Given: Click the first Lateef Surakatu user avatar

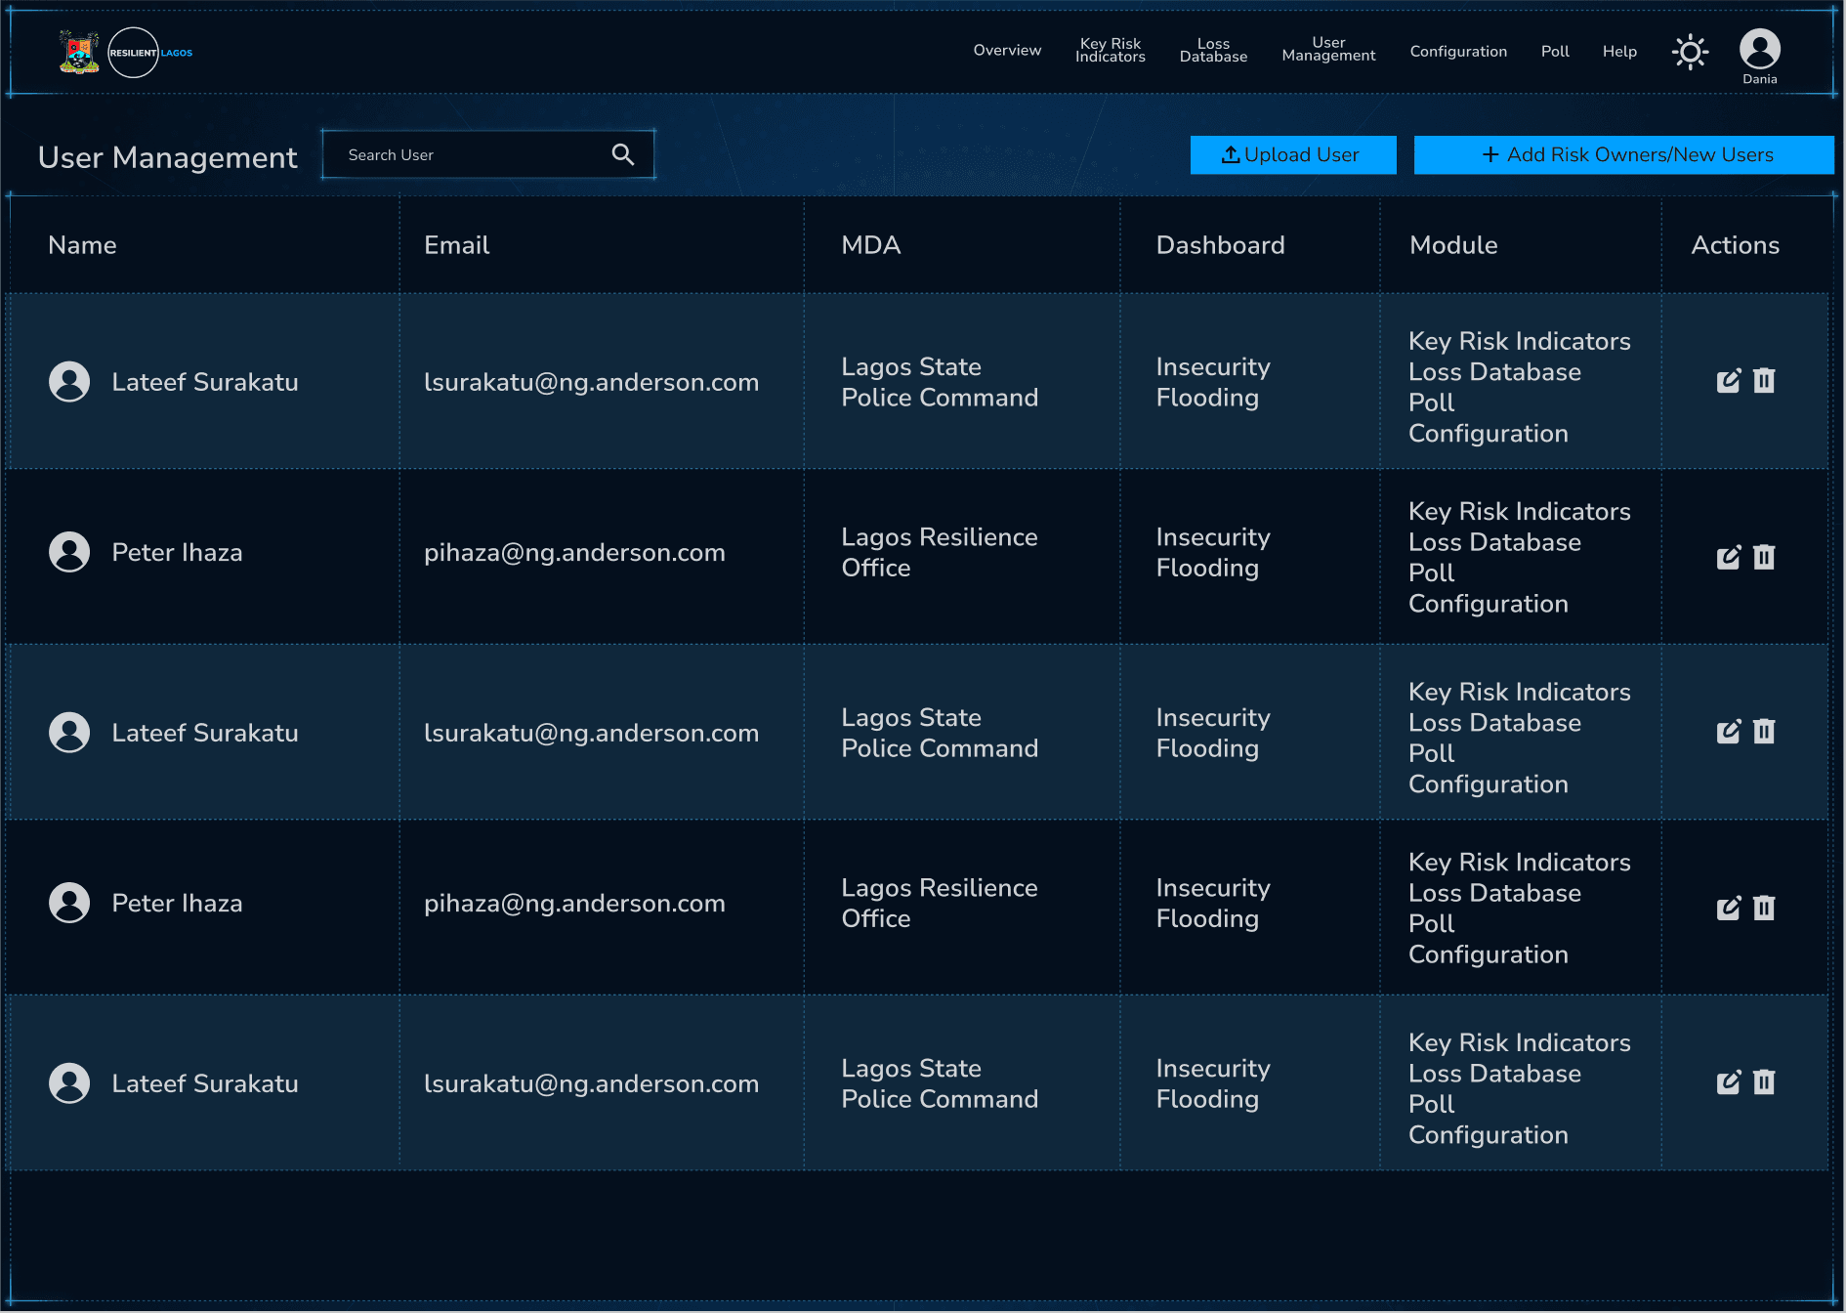Looking at the screenshot, I should pyautogui.click(x=69, y=382).
